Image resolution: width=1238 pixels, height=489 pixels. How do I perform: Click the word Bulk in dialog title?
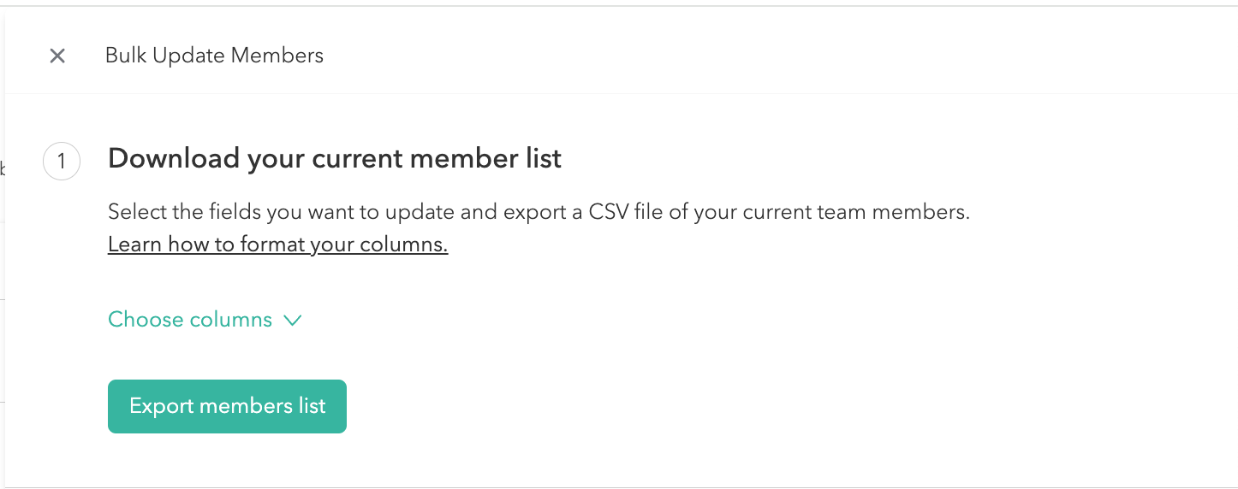point(122,56)
